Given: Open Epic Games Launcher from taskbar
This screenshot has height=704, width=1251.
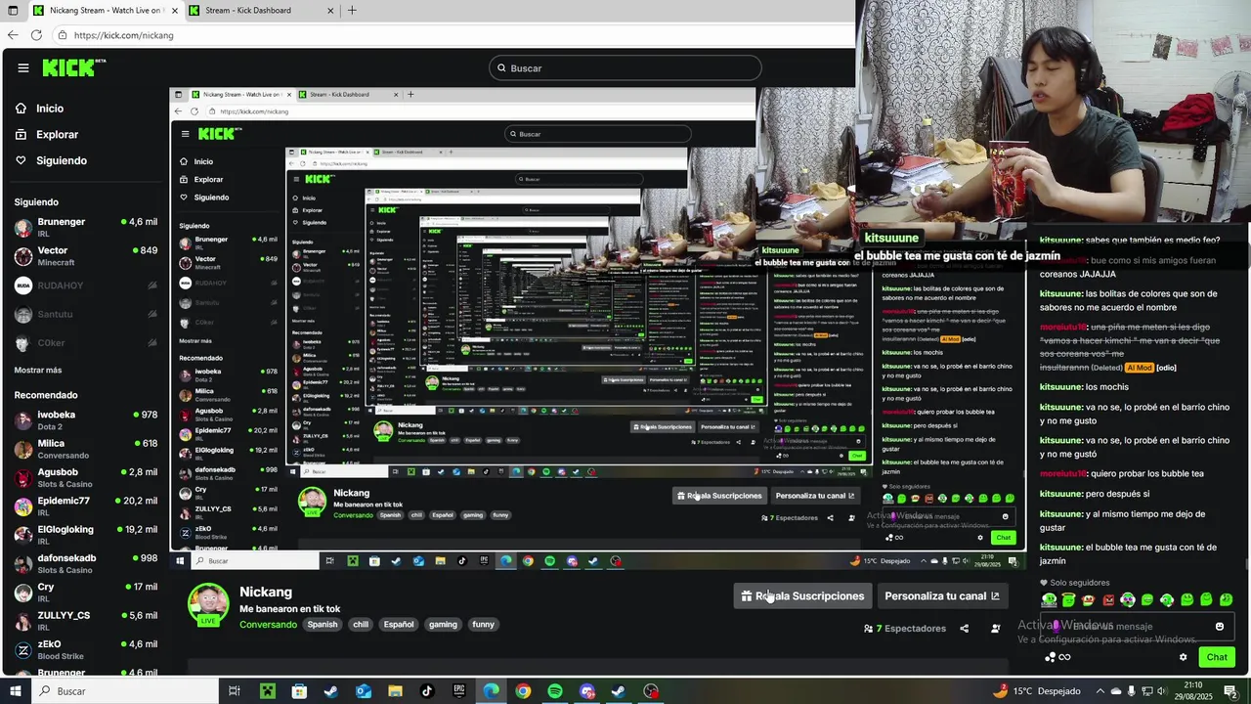Looking at the screenshot, I should pyautogui.click(x=459, y=691).
